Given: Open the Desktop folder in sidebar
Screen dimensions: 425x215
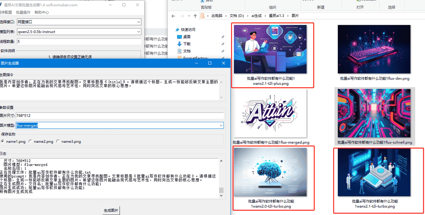Looking at the screenshot, I should 180,37.
